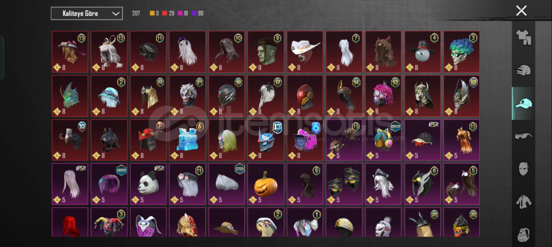Select the snowman head with top hat
The width and height of the screenshot is (552, 247).
pos(422,52)
